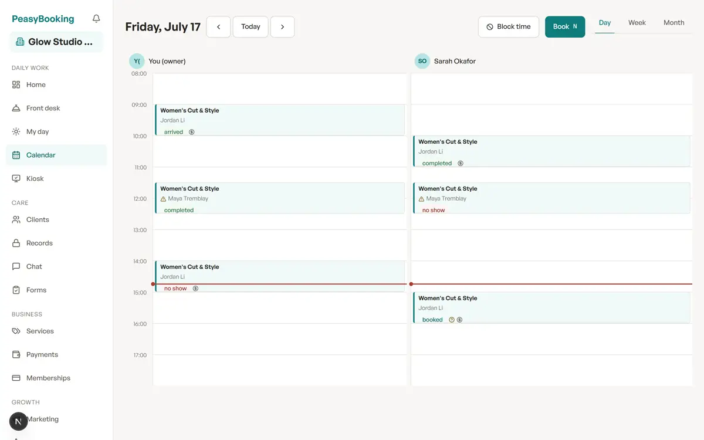Click the Block time button
Screen dimensions: 704x440
point(509,27)
